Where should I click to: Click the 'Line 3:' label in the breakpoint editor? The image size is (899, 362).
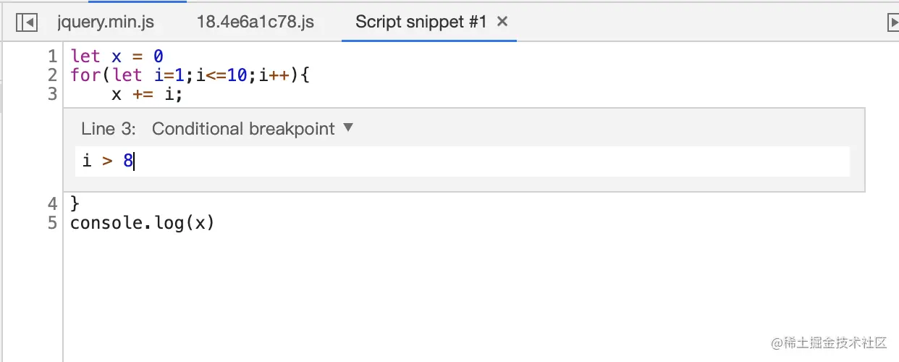[x=109, y=129]
